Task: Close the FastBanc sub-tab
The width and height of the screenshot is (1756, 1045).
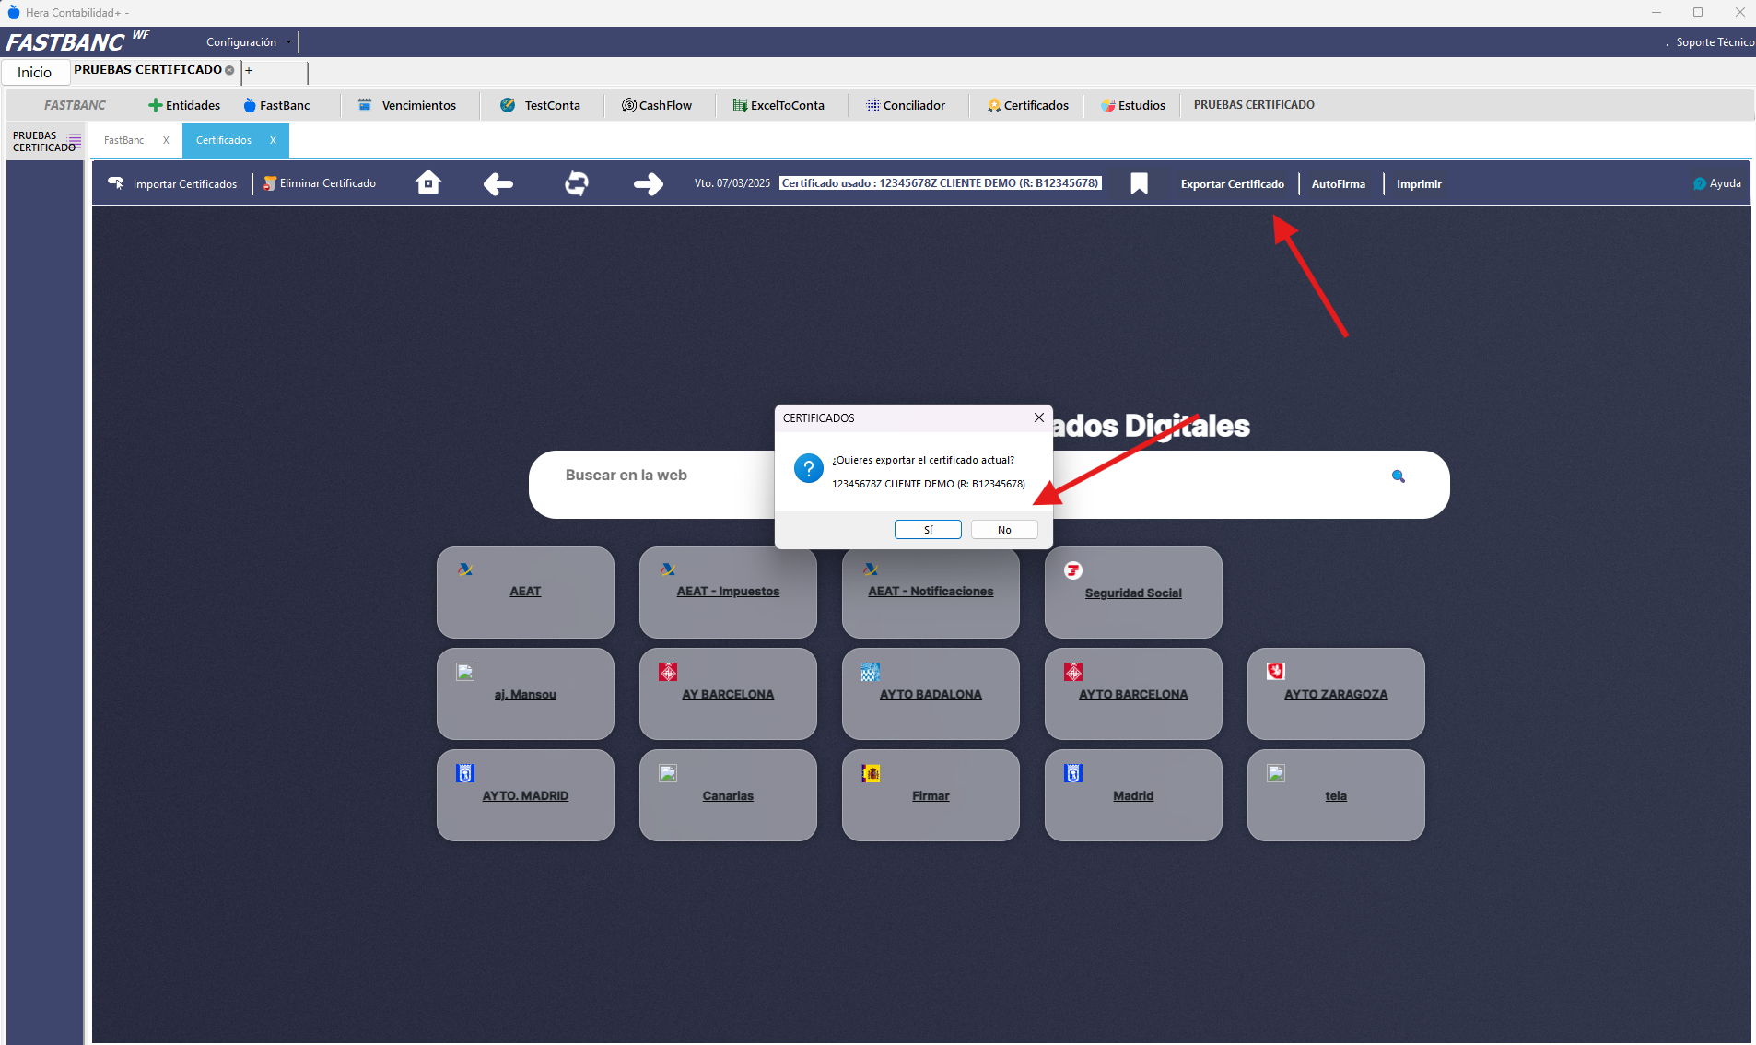Action: click(166, 140)
